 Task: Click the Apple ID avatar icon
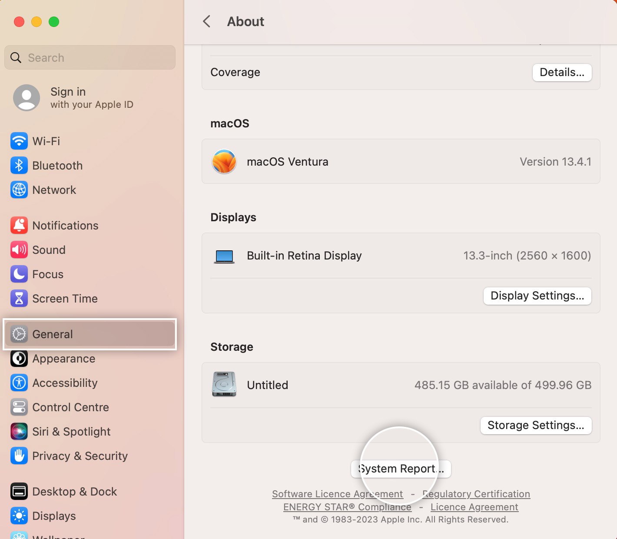27,97
